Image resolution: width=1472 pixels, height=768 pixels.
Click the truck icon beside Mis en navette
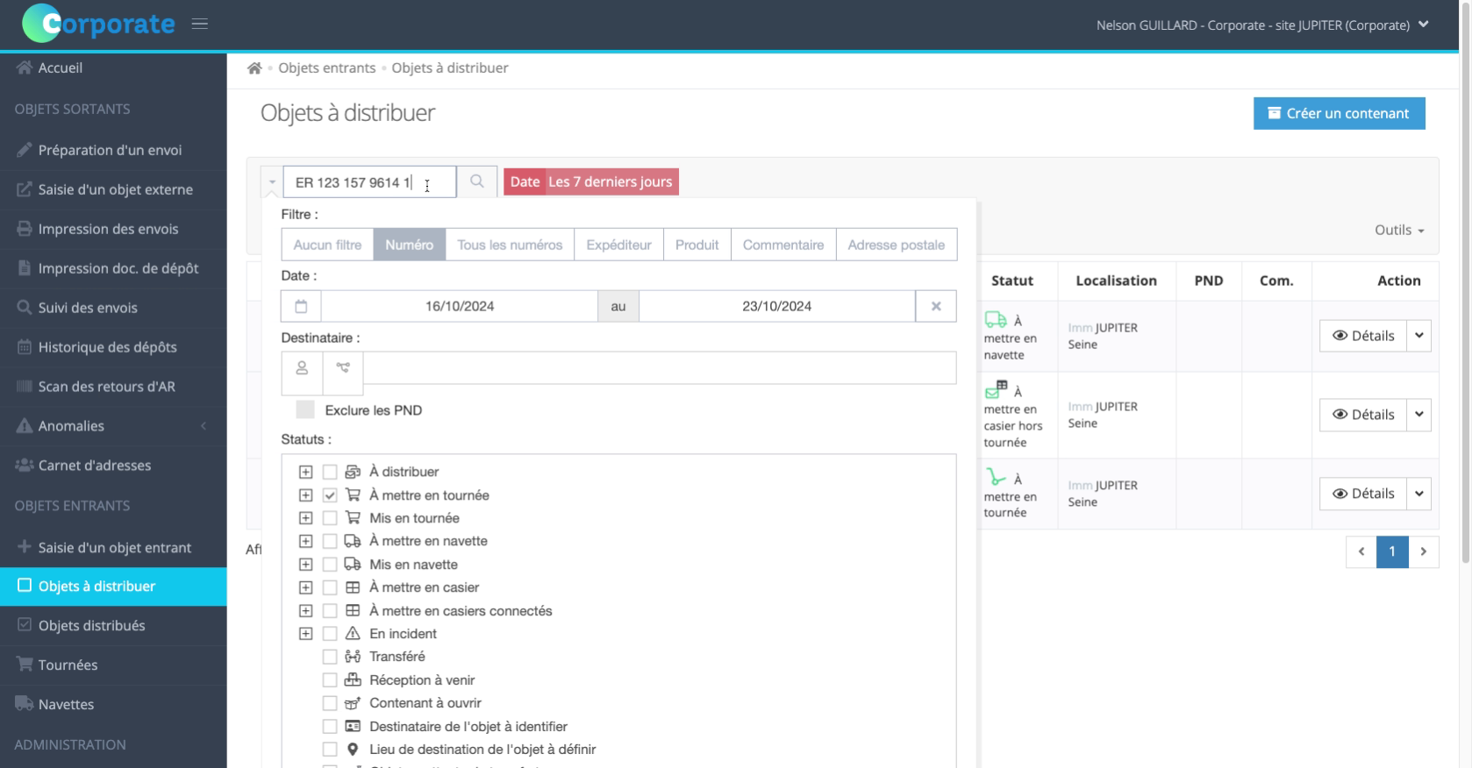[x=353, y=565]
